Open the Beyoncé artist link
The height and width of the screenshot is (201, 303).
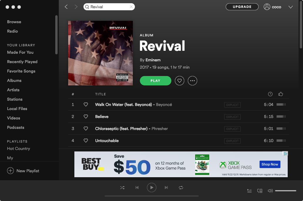164,104
